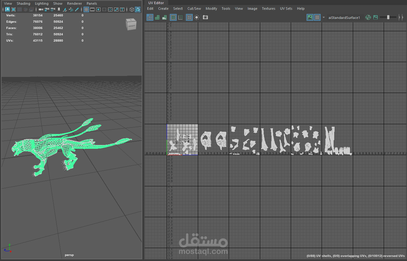Click the Bookmarks icon in viewport toolbar
Image resolution: width=407 pixels, height=261 pixels.
coord(59,9)
